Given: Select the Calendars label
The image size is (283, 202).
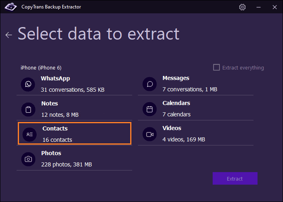Looking at the screenshot, I should 176,103.
